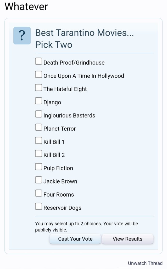The width and height of the screenshot is (167, 269).
Task: Submit with Cast Your Vote button
Action: click(x=75, y=239)
